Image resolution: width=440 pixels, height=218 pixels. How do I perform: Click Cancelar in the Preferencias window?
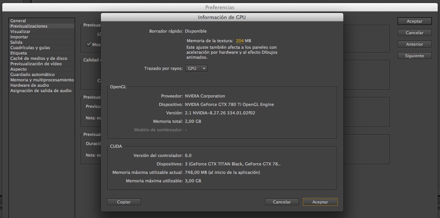(x=414, y=33)
